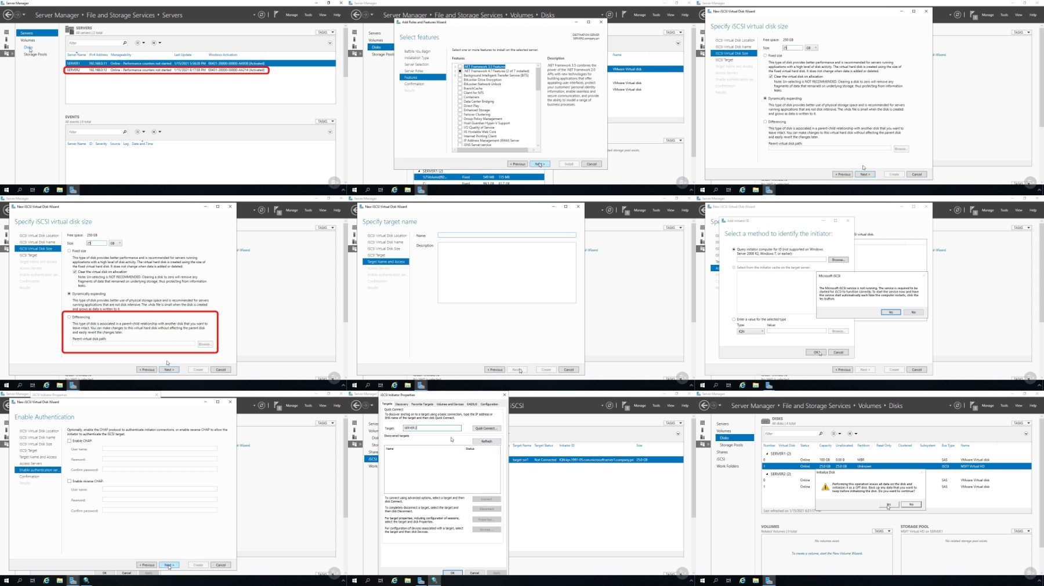Image resolution: width=1044 pixels, height=586 pixels.
Task: Open the STORAGE POOL section TASKS dropdown
Action: coord(1022,531)
